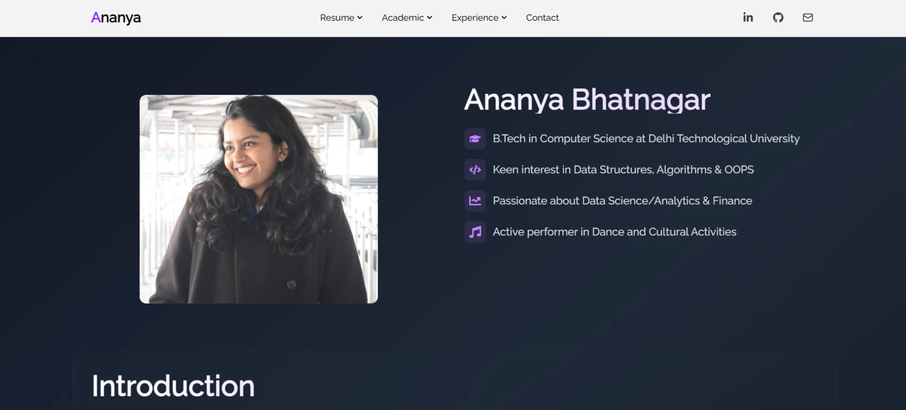Screen dimensions: 906x410
Task: Click the Introduction section heading
Action: tap(173, 386)
